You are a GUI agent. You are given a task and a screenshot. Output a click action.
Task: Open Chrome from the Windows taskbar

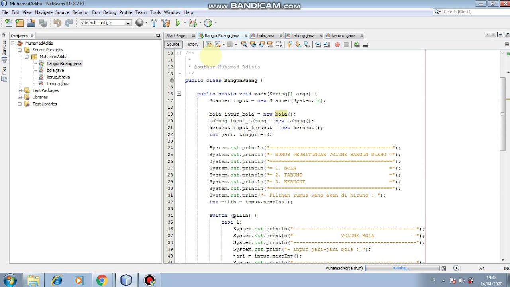pos(102,280)
